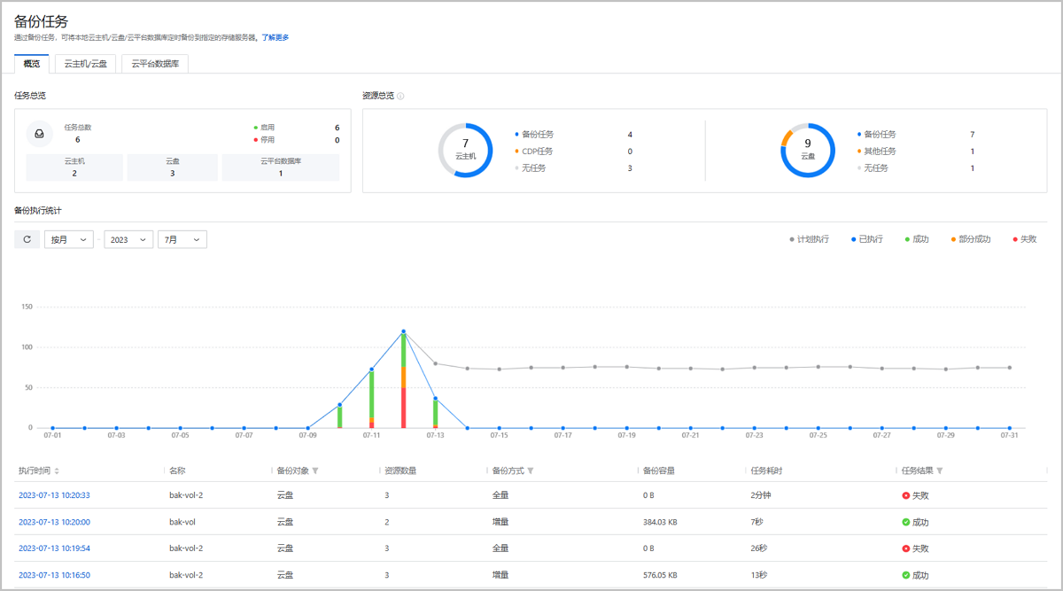
Task: Open the 7月 month dropdown
Action: click(x=182, y=238)
